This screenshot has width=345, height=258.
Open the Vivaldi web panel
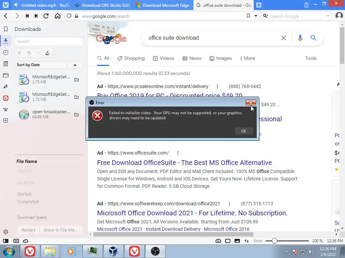[x=6, y=98]
